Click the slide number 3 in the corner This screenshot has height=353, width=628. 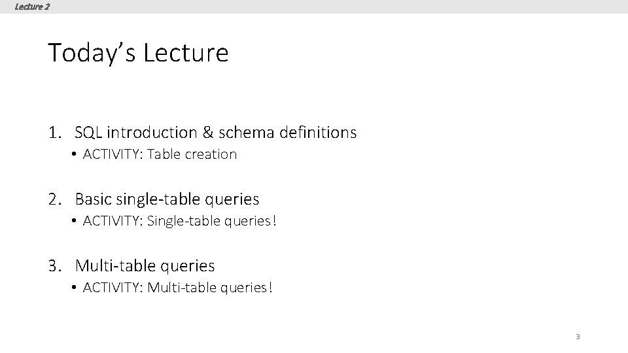[x=578, y=337]
